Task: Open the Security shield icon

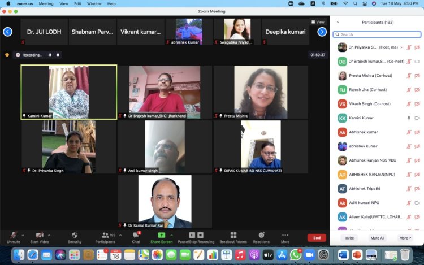Action: point(75,235)
